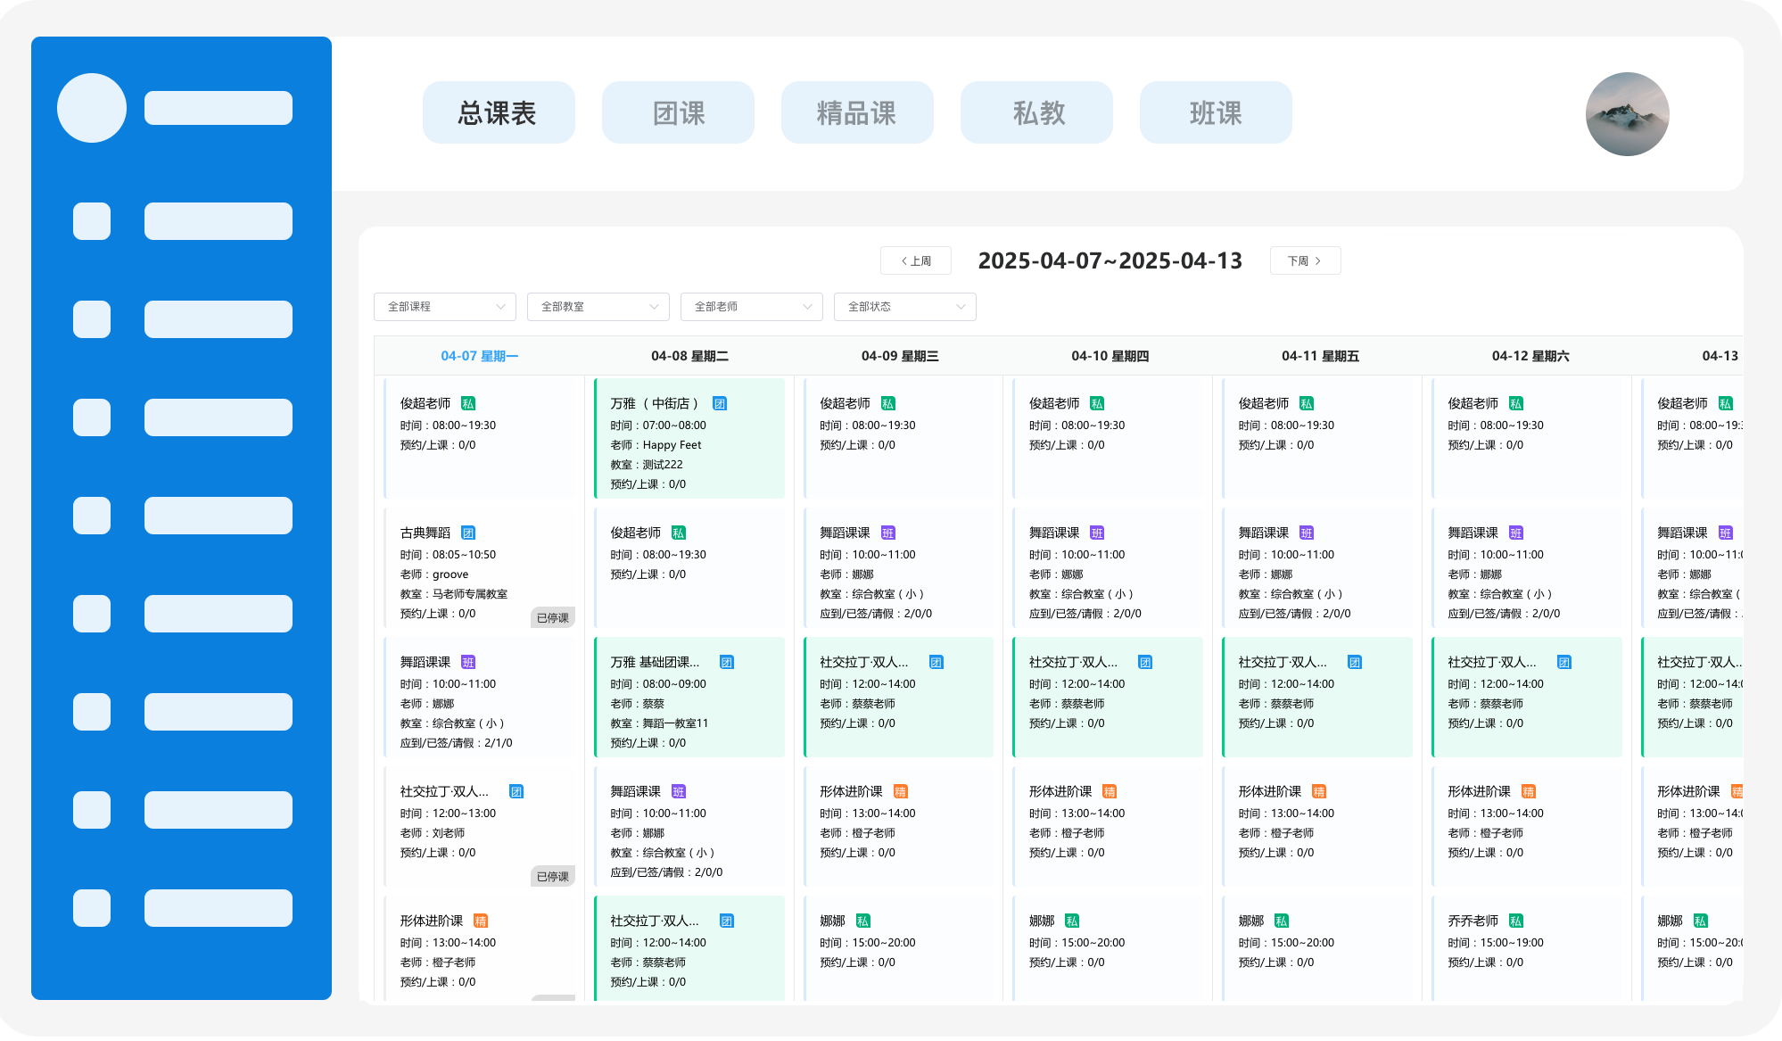Click the 04-07 星期一 column header

pyautogui.click(x=479, y=357)
